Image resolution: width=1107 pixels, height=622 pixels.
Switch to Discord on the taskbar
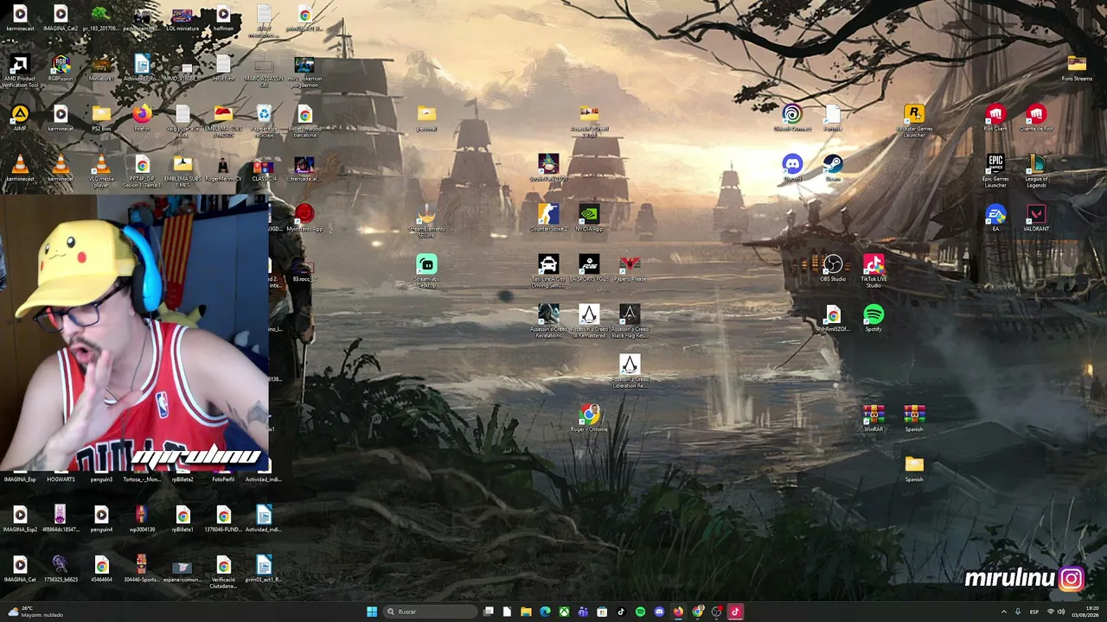click(659, 612)
